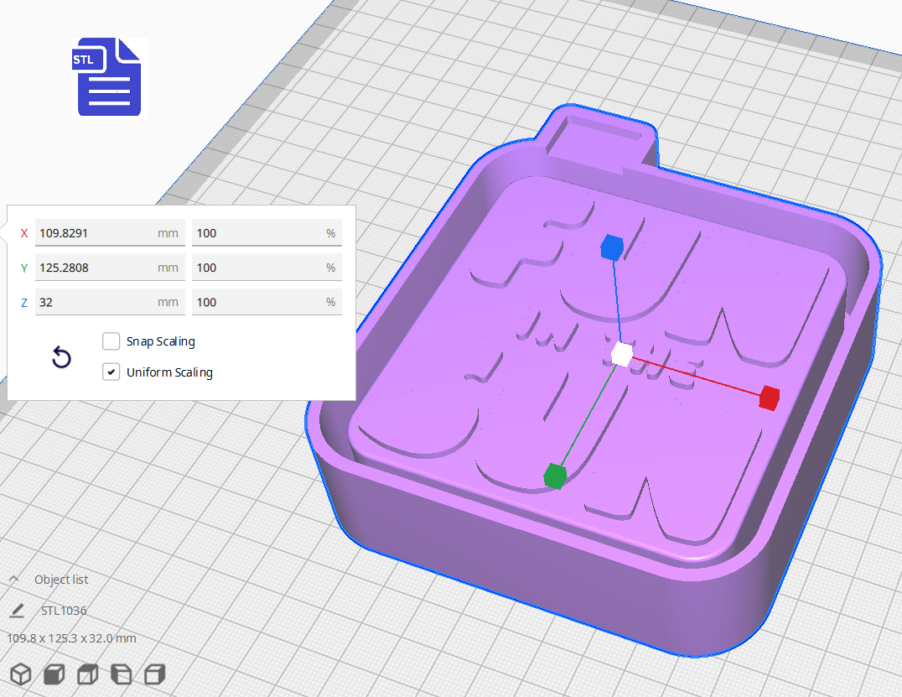
Task: Select STL1036 in the object list
Action: point(63,611)
